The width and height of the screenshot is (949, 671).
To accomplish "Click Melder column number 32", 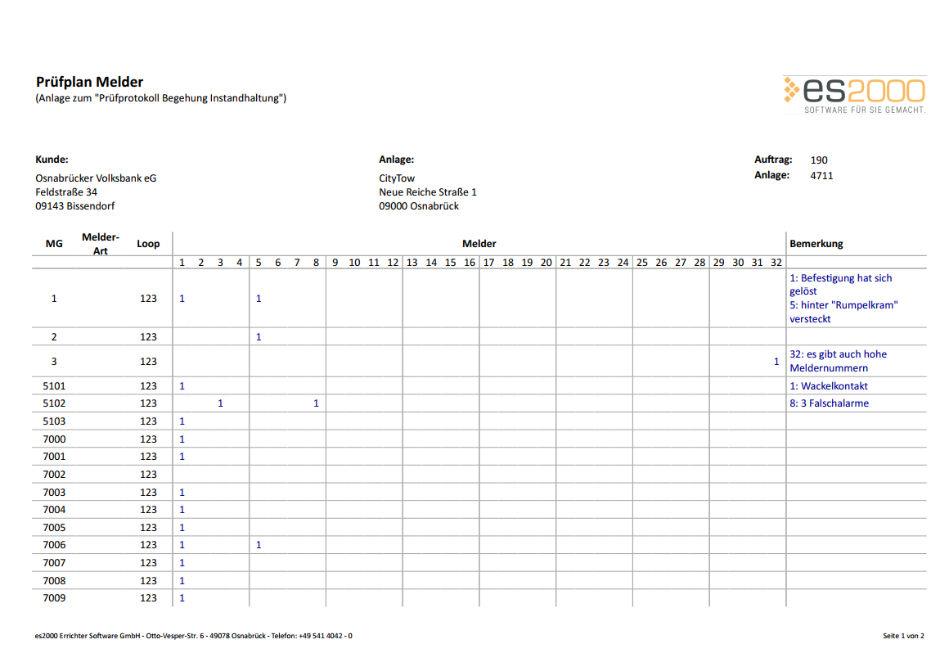I will (x=776, y=262).
